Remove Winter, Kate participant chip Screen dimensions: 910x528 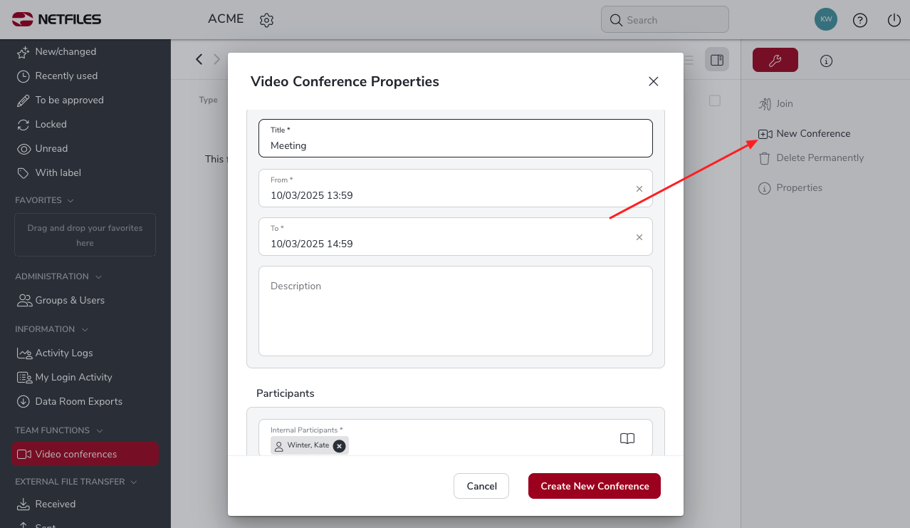tap(340, 445)
